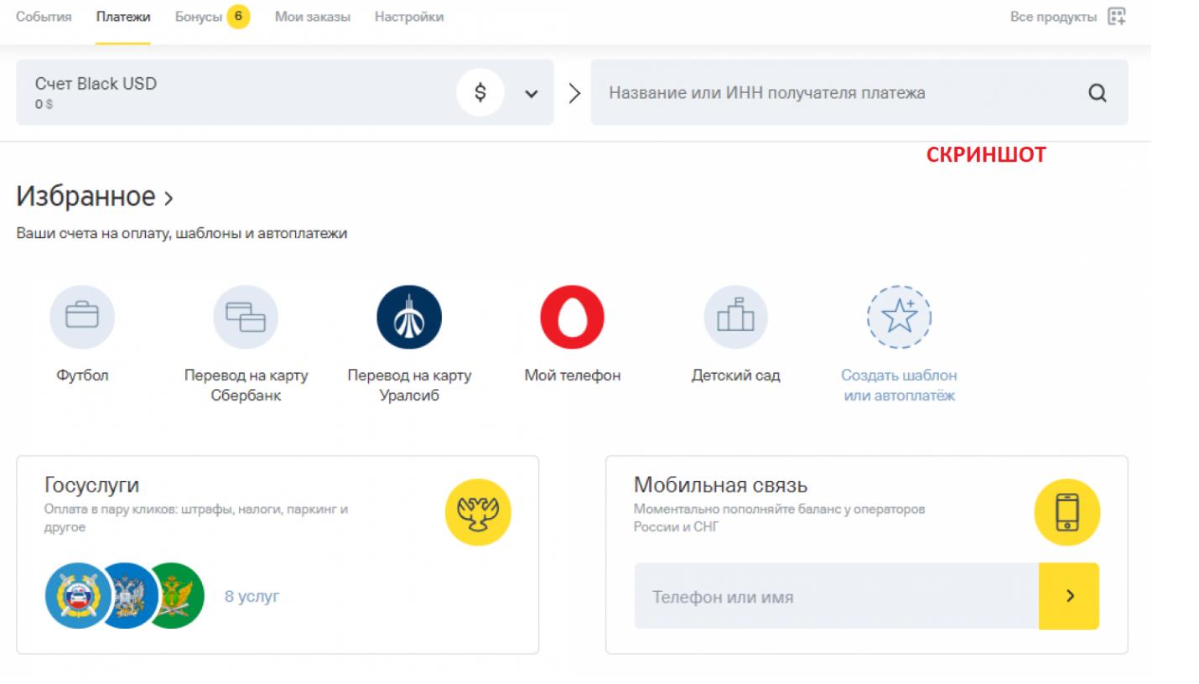Open the Сбербанк card transfer icon
This screenshot has height=684, width=1199.
(x=246, y=317)
